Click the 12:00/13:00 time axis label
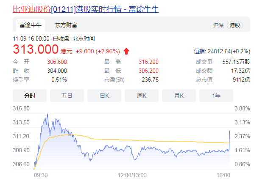 (132, 175)
